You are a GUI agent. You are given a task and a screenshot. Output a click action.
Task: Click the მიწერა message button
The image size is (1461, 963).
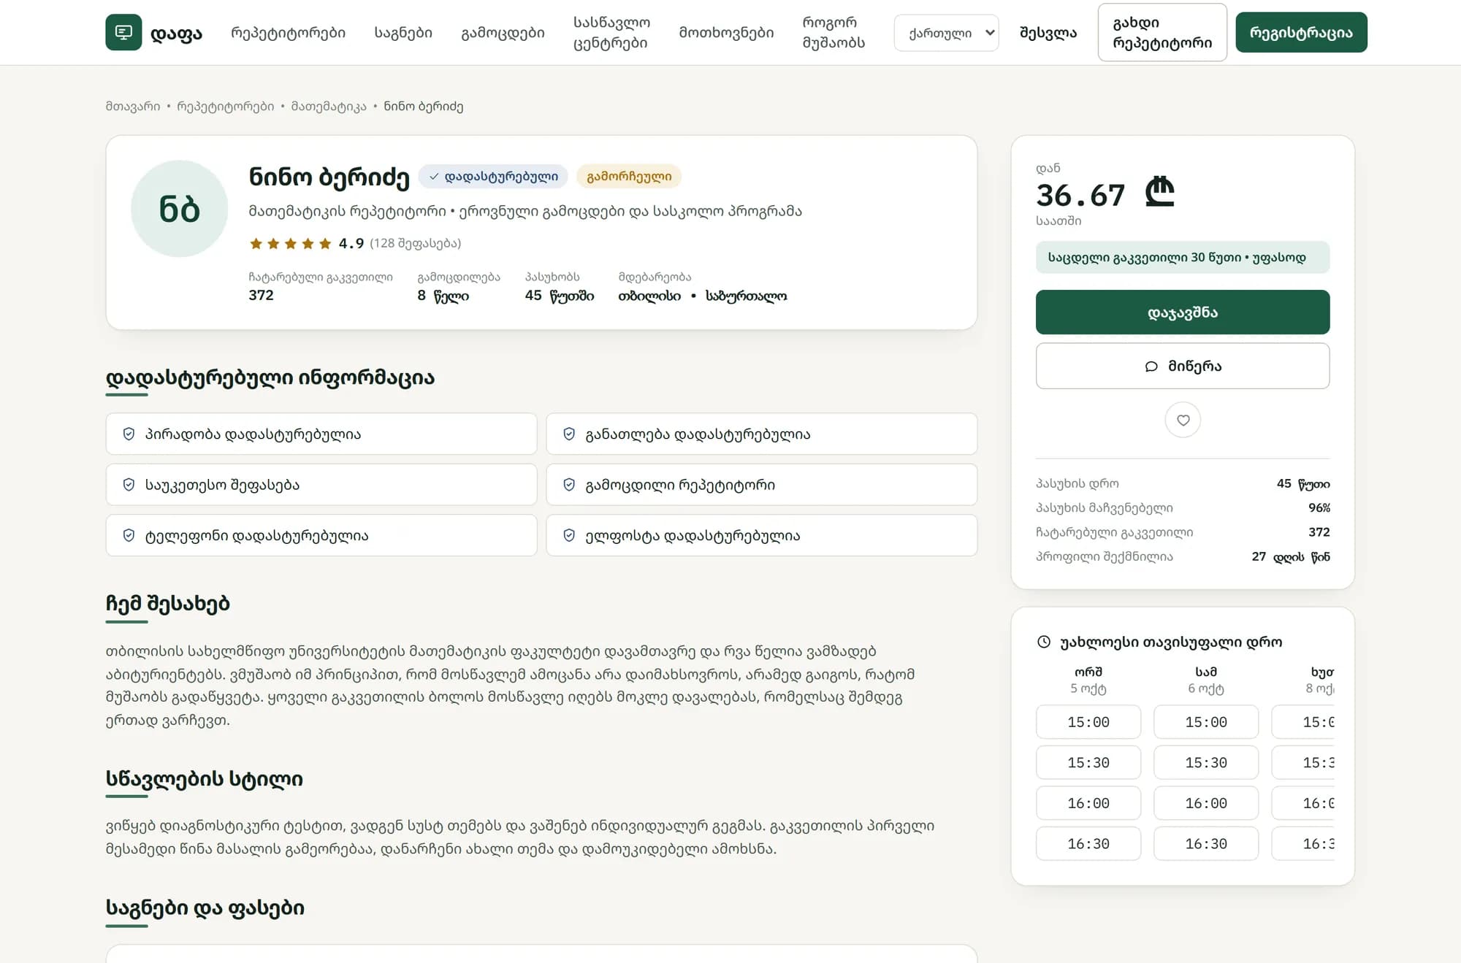tap(1183, 366)
